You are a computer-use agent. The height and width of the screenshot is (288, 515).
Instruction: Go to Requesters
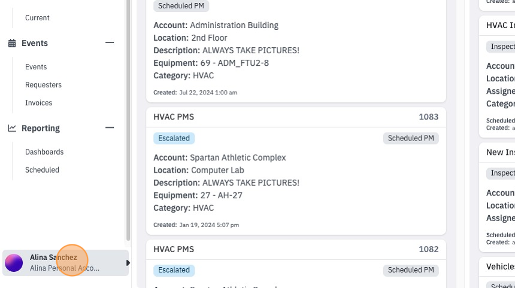[43, 85]
